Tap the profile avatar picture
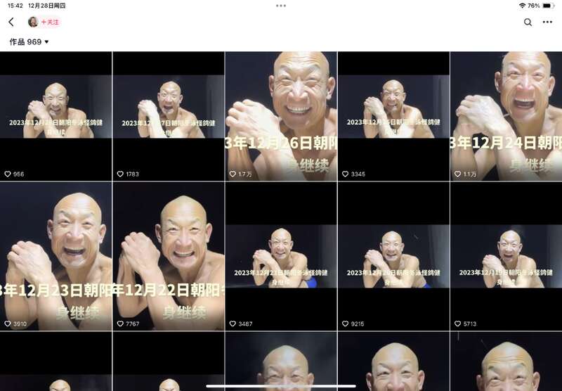562x391 pixels. pos(33,22)
